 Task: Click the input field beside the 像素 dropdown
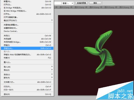tap(58, 3)
